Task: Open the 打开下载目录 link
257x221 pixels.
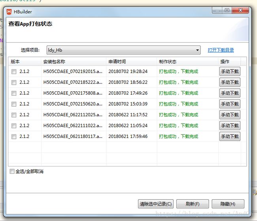Action: [221, 50]
